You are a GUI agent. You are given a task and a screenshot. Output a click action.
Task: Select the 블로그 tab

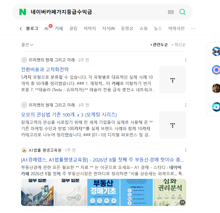pyautogui.click(x=32, y=28)
